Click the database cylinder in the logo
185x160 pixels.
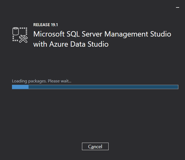coord(16,31)
